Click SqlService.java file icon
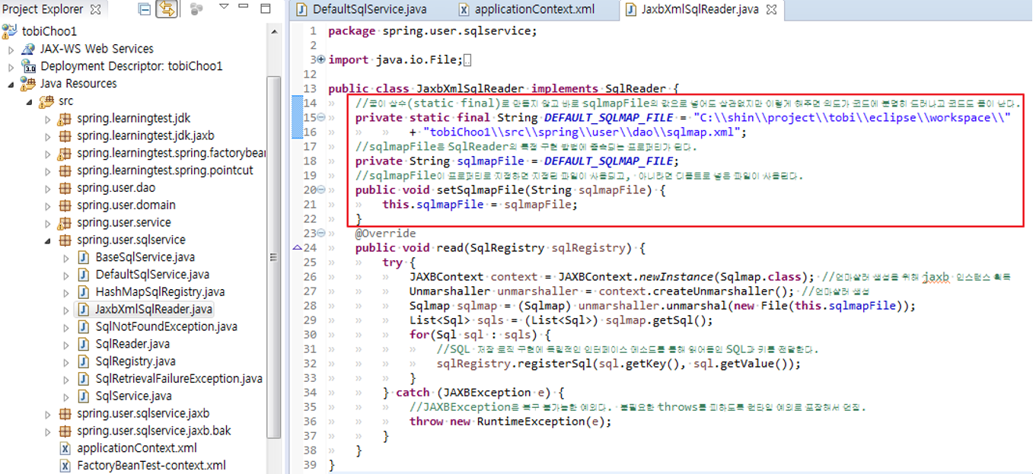Viewport: 1033px width, 474px height. point(84,396)
